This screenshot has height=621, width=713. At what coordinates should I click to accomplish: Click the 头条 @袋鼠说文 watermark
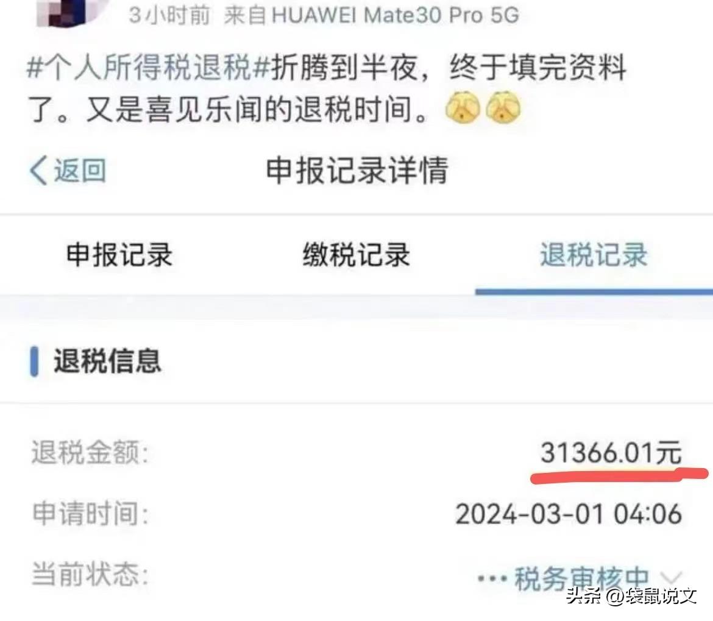[x=631, y=595]
